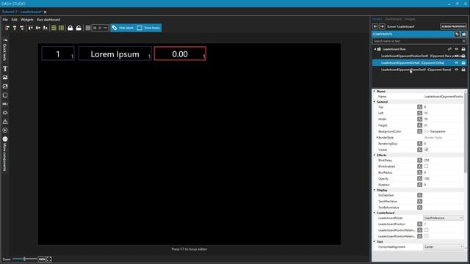Click the align right edges toolbar icon

click(x=21, y=28)
